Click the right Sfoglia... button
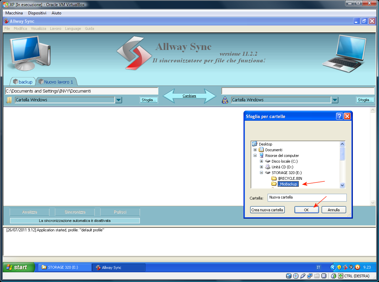Screen dimensions: 379x282 pos(365,100)
